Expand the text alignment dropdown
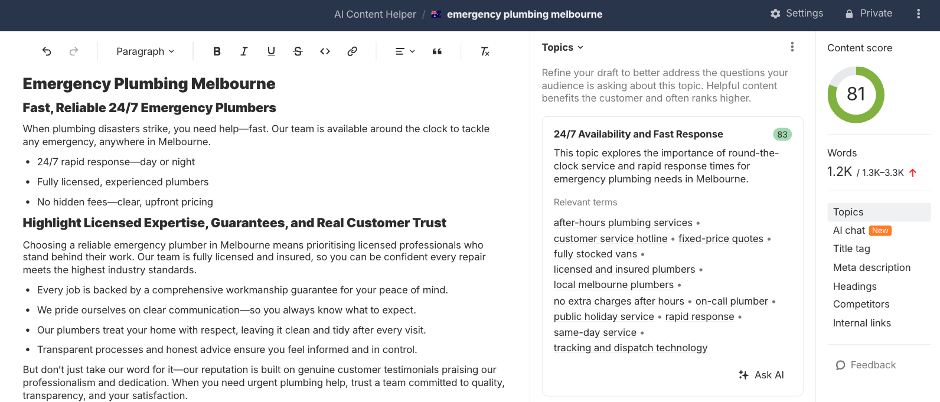Image resolution: width=940 pixels, height=402 pixels. [405, 51]
